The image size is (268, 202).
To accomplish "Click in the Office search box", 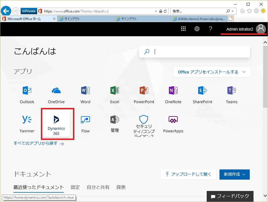I will [x=194, y=52].
